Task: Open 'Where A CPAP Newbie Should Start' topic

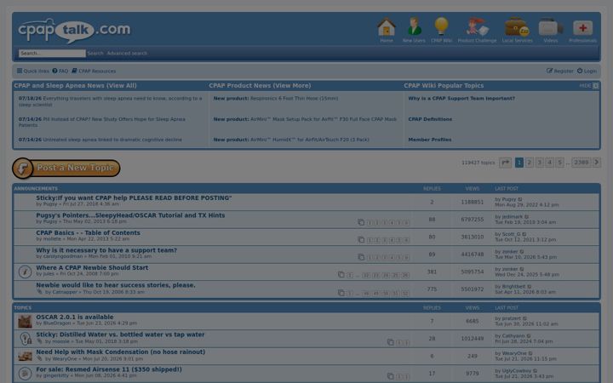Action: click(x=92, y=268)
